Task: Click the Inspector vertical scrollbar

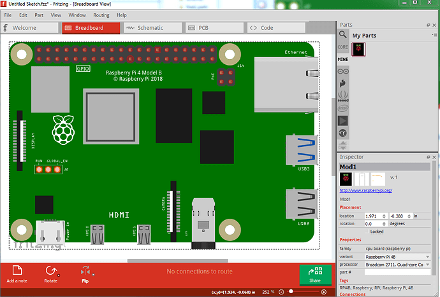Action: [434, 218]
